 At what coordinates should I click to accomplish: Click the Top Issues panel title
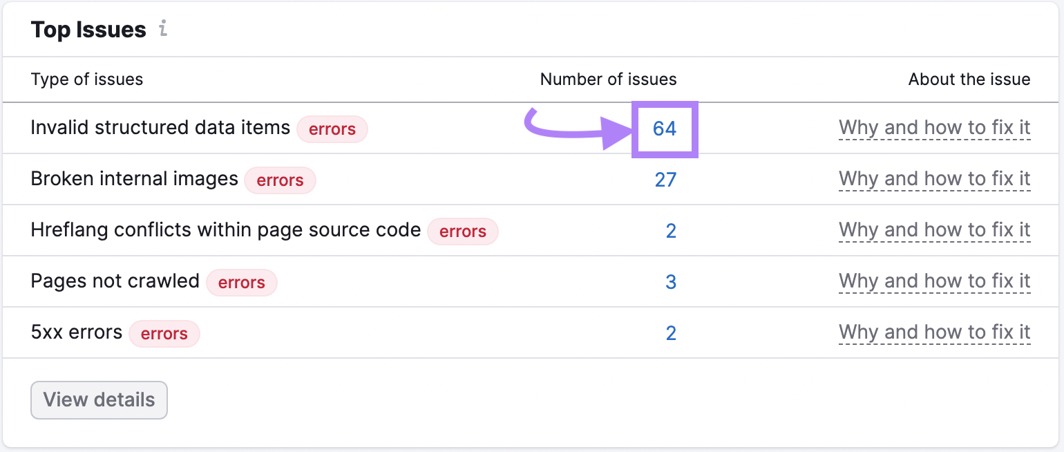pos(88,29)
